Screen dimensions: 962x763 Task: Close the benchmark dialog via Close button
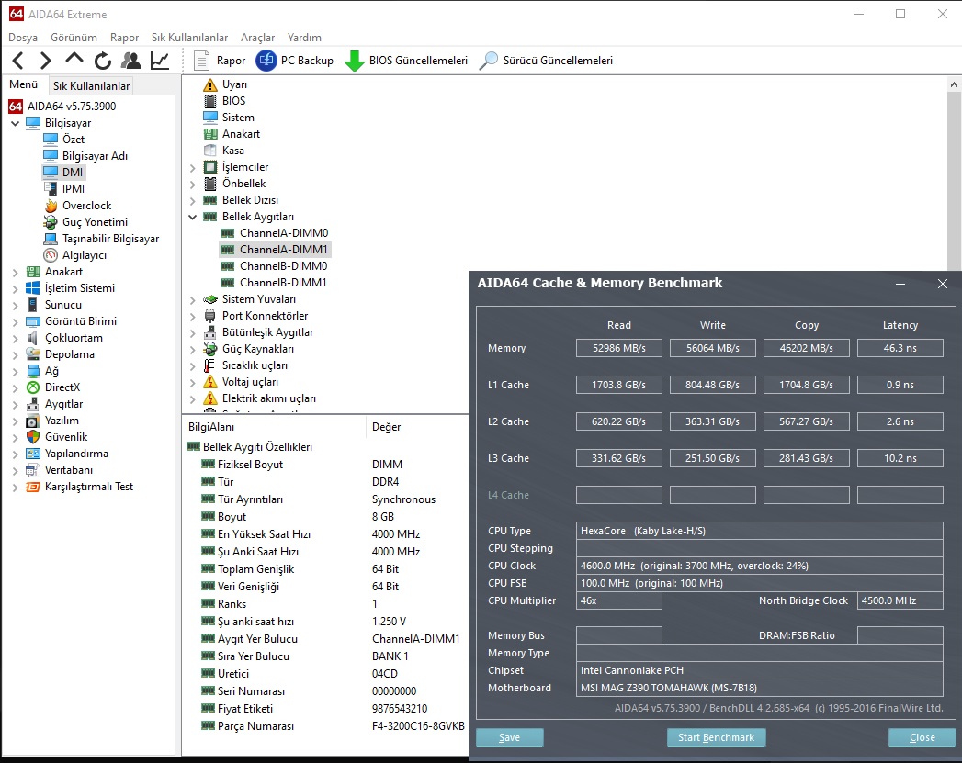[922, 738]
